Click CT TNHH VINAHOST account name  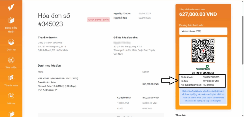203,73
